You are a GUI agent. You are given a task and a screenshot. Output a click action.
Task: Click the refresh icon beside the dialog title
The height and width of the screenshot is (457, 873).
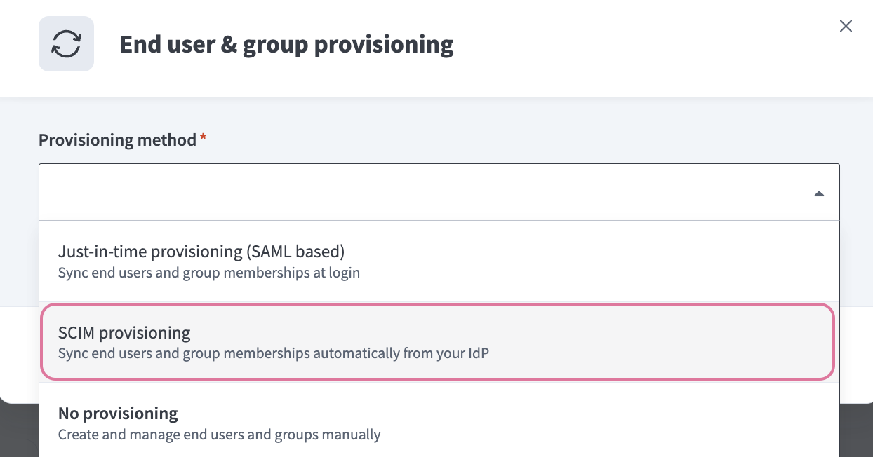[66, 43]
